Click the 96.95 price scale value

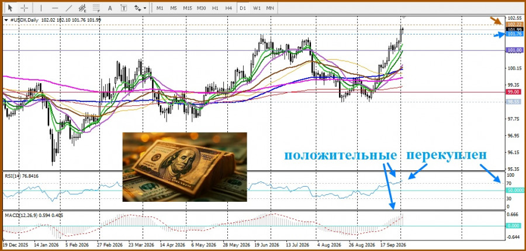(x=514, y=136)
